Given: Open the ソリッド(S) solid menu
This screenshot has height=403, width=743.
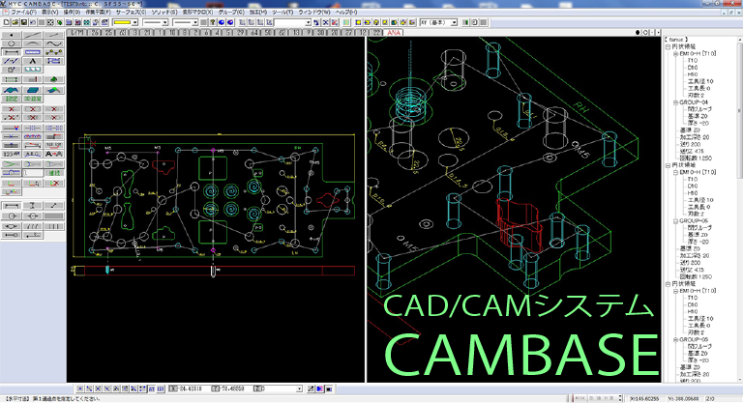Looking at the screenshot, I should point(163,12).
